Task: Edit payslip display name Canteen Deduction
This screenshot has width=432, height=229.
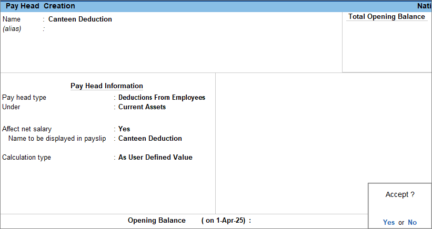Action: (x=150, y=139)
